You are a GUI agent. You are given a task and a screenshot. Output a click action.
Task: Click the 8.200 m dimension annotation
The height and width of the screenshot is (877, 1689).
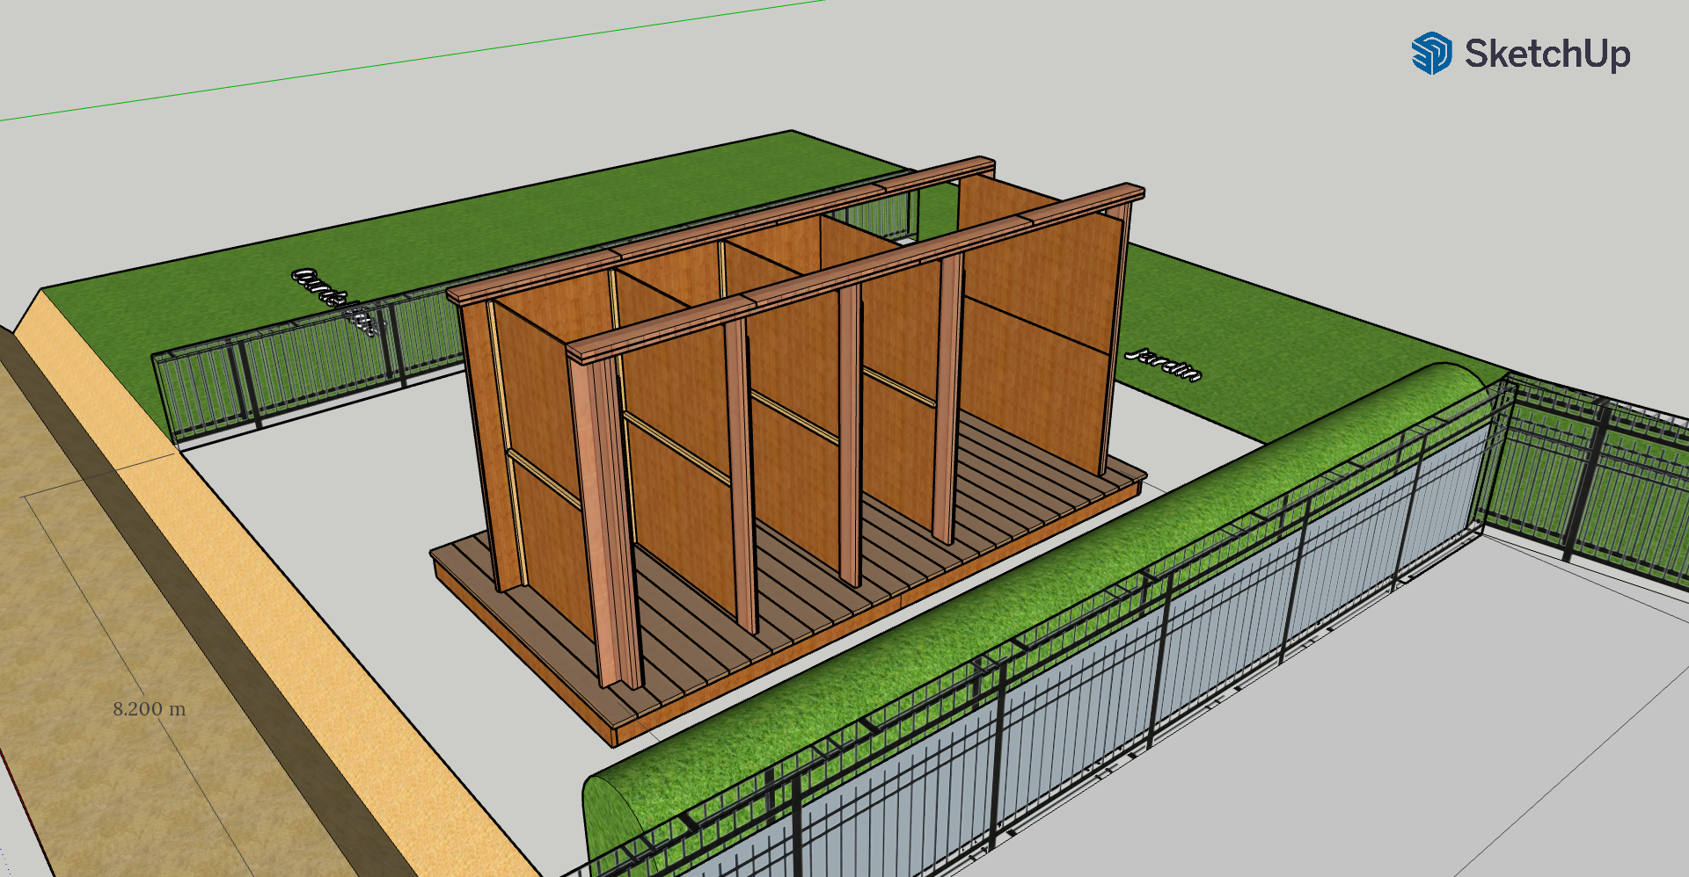(150, 710)
